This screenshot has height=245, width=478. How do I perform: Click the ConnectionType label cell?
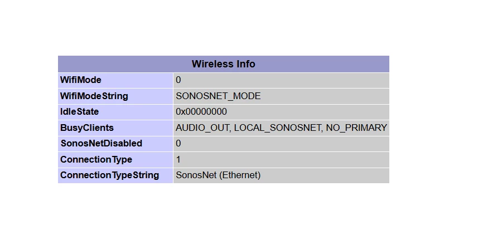pyautogui.click(x=96, y=159)
